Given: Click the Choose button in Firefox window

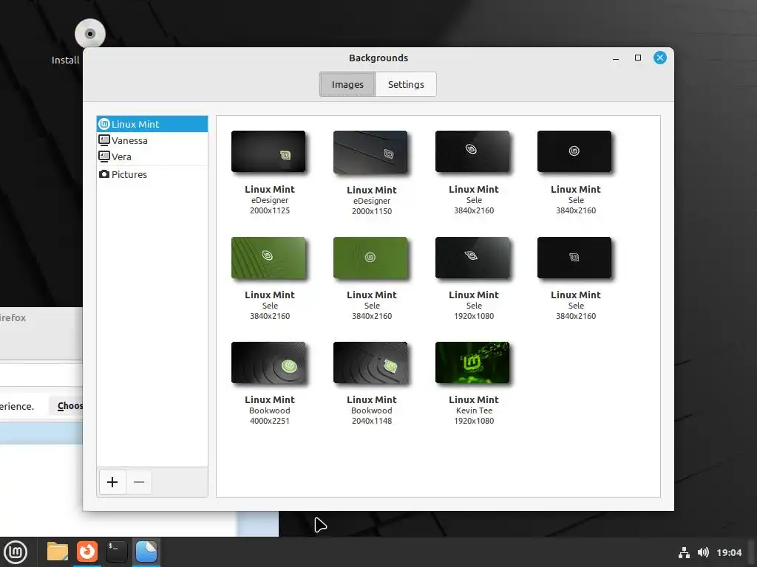Looking at the screenshot, I should click(x=66, y=406).
